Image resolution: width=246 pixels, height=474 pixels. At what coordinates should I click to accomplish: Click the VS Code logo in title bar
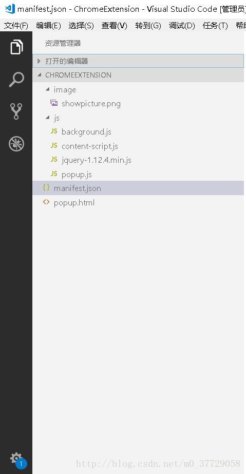point(10,9)
